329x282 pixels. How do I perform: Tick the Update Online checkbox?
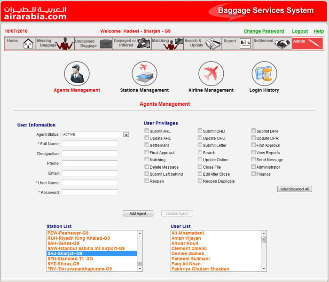coord(200,160)
